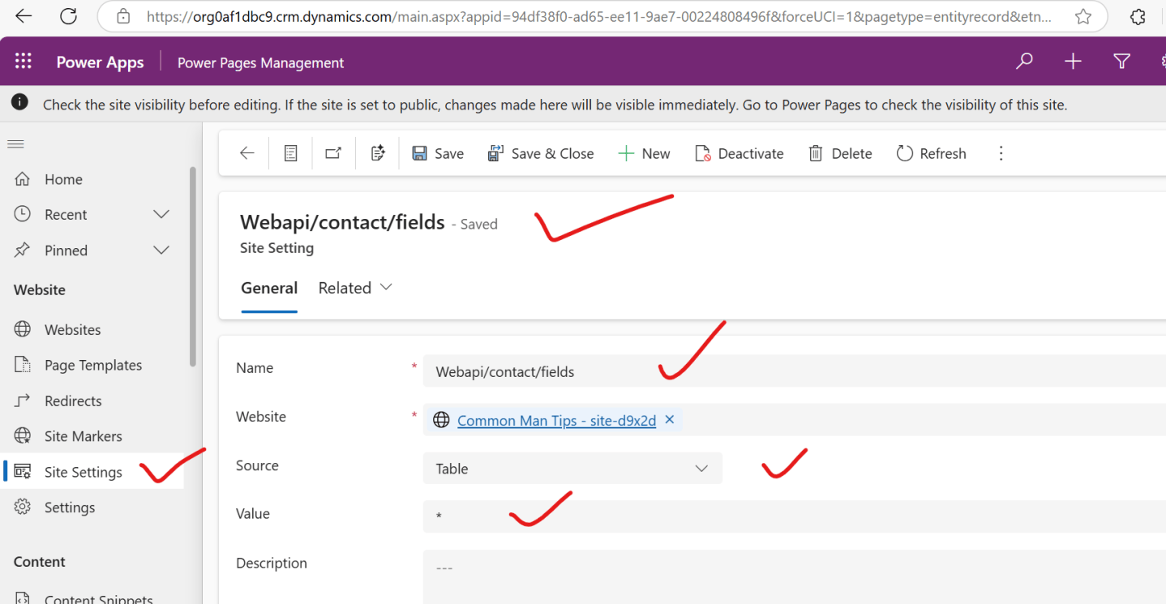Open the Source dropdown set to Table
The width and height of the screenshot is (1166, 604).
point(572,469)
